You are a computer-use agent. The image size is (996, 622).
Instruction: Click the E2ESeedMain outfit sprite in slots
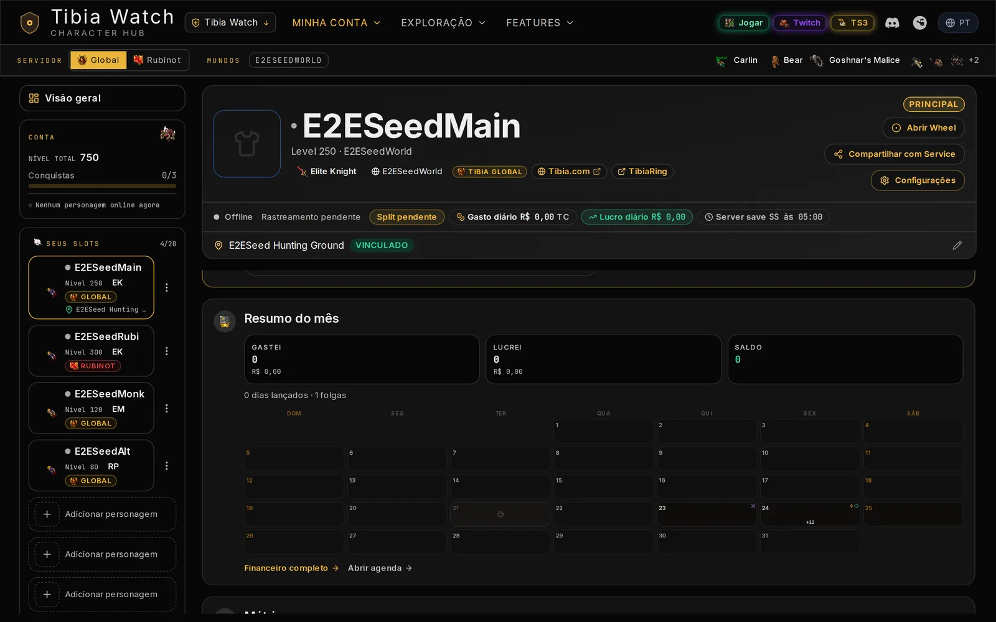click(x=52, y=291)
